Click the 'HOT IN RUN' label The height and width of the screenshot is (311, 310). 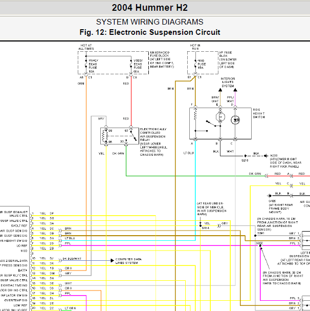(195, 47)
